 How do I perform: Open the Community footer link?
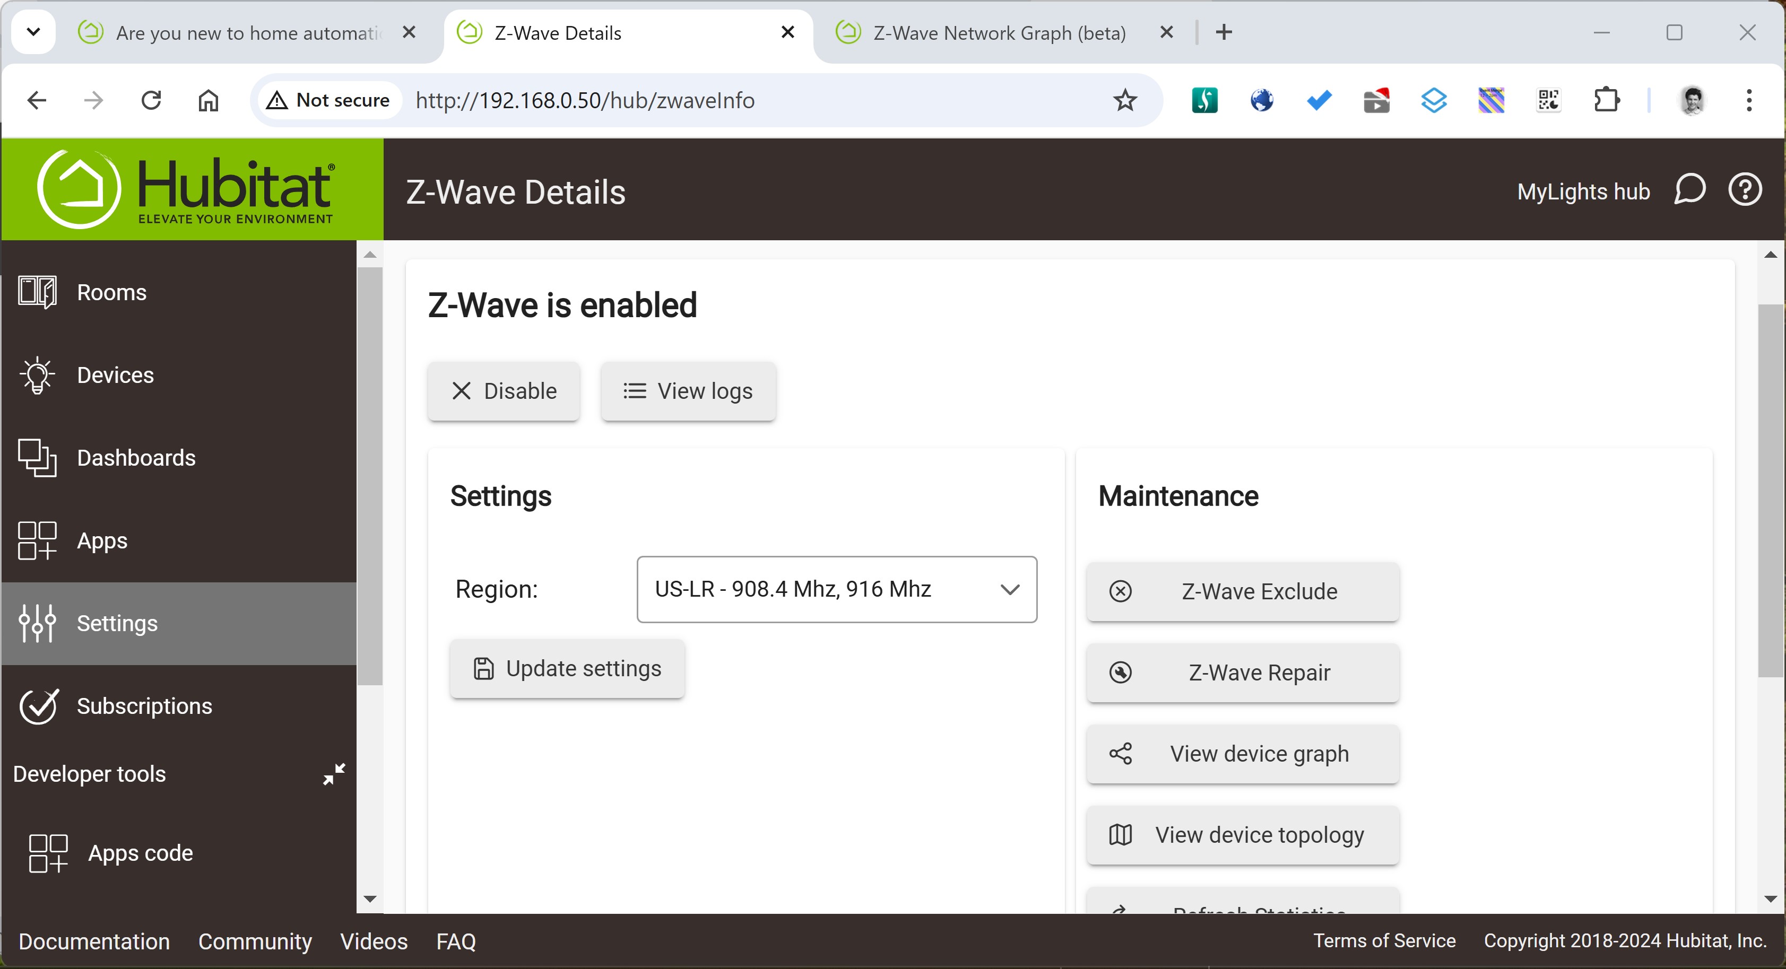click(255, 941)
